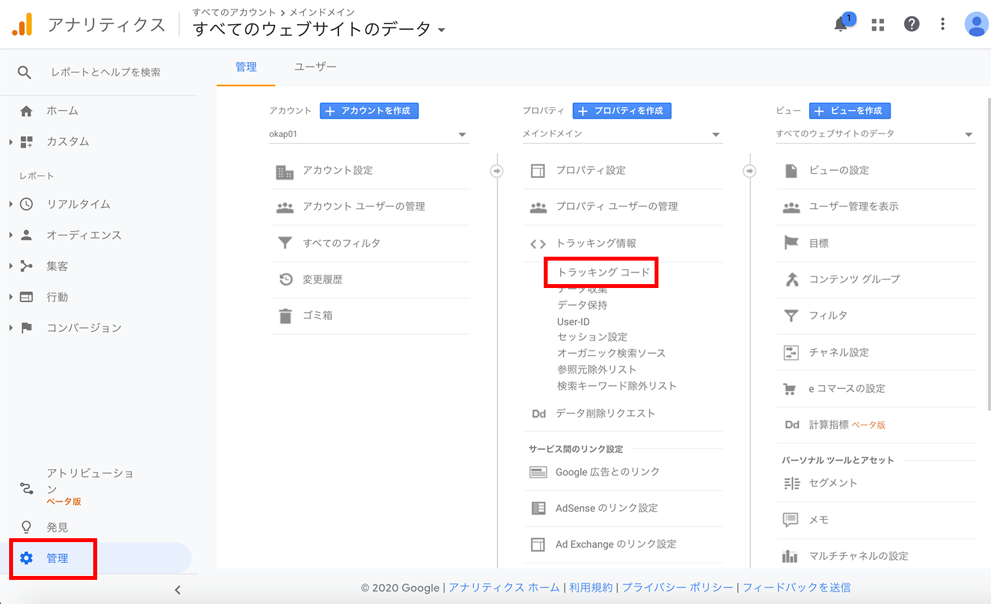Open トラッキング コード under tracking info
The height and width of the screenshot is (604, 991).
point(603,272)
